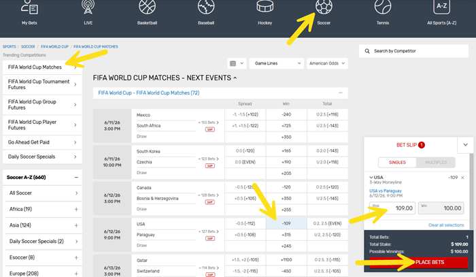Collapse FIFA World Cup Matches (72) section
The width and height of the screenshot is (476, 277).
point(341,93)
